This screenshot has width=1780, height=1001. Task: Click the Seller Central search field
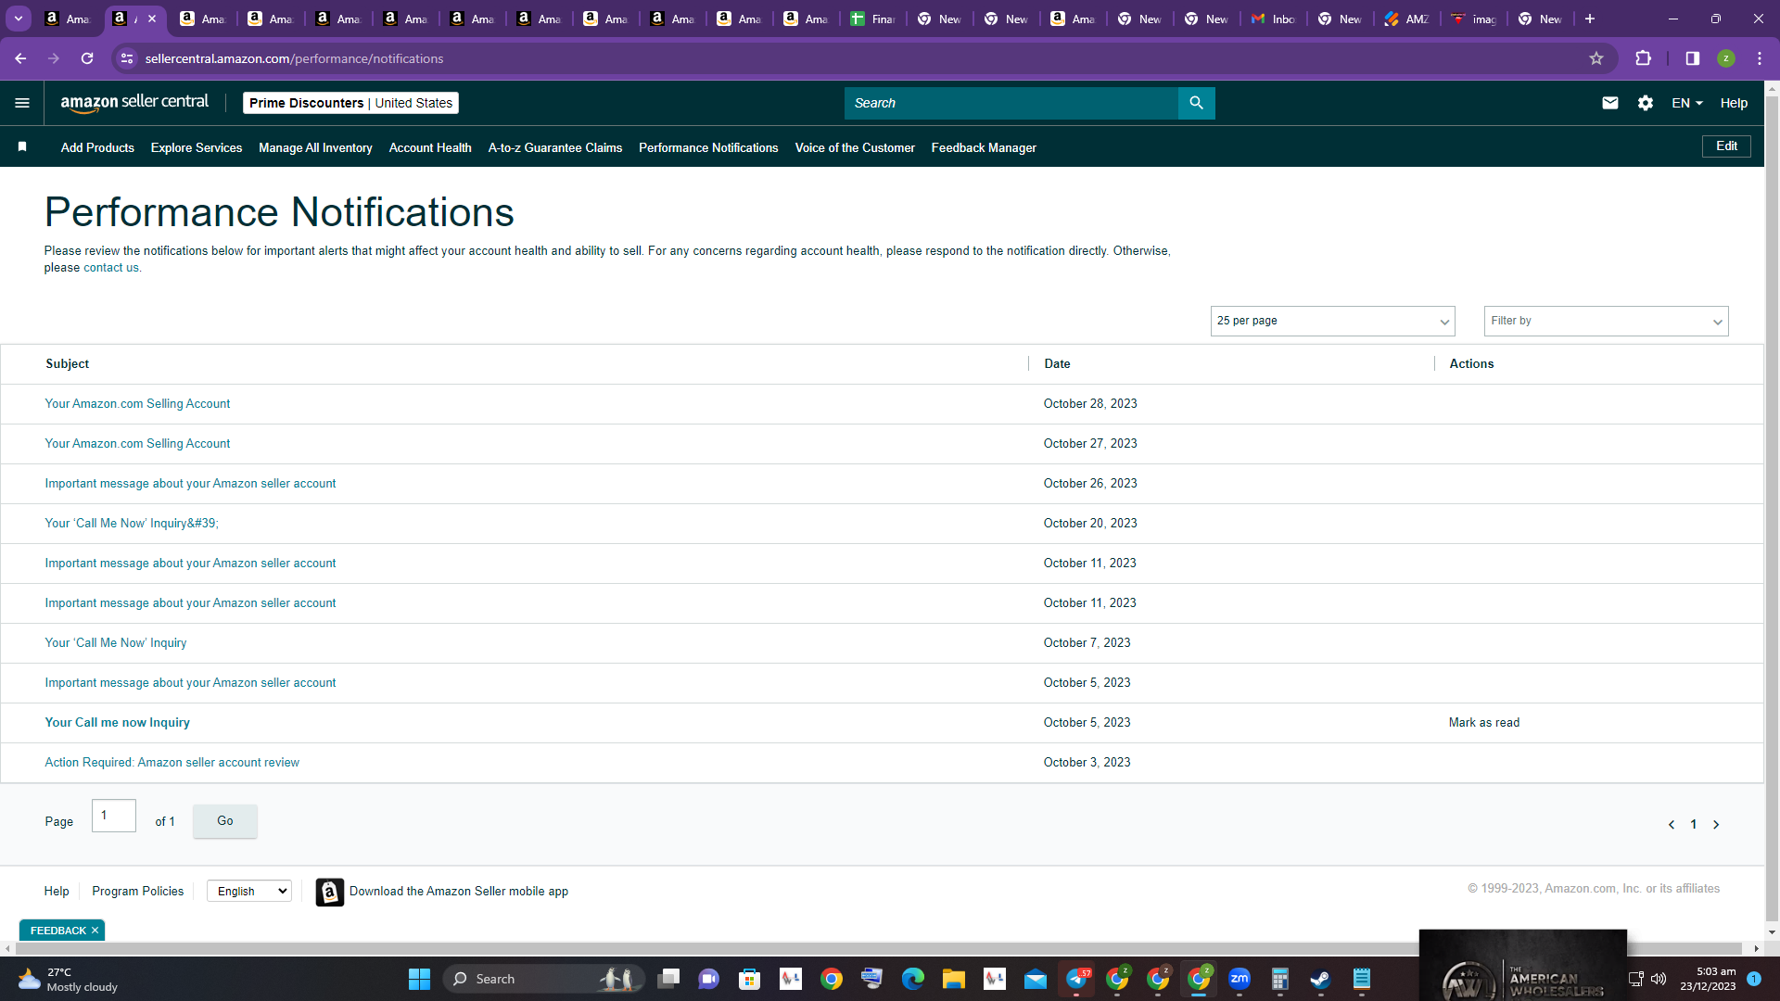1011,103
